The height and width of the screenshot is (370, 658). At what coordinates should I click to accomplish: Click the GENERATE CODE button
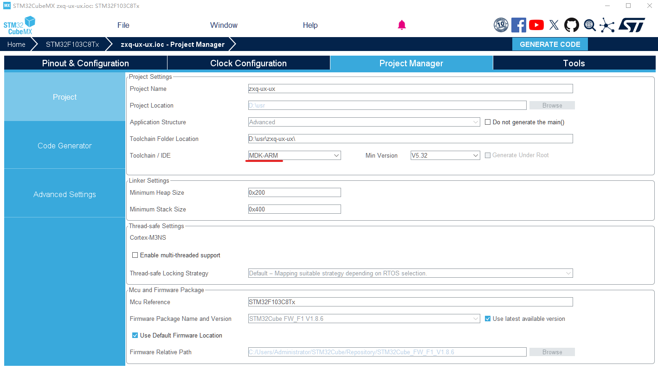click(x=550, y=45)
